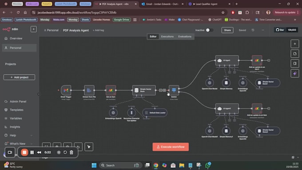Pause the screen recording
The height and width of the screenshot is (170, 302).
(32, 152)
